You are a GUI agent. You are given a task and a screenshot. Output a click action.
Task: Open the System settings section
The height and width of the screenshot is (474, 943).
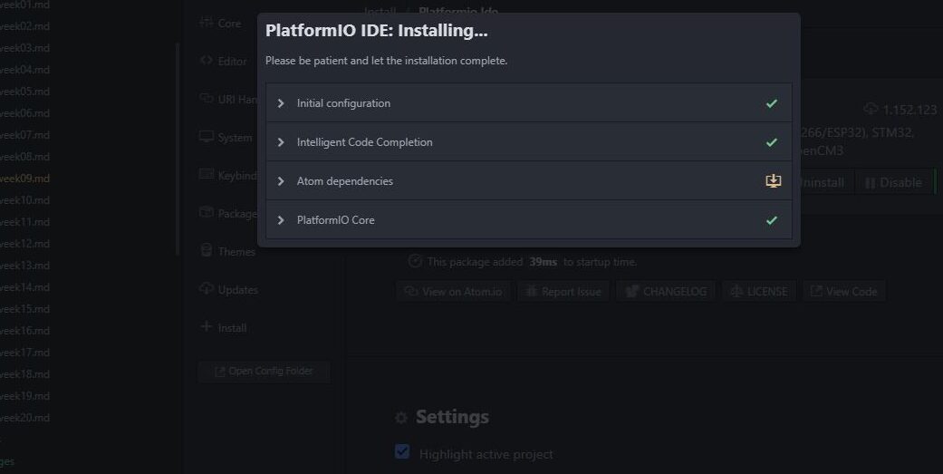click(235, 138)
